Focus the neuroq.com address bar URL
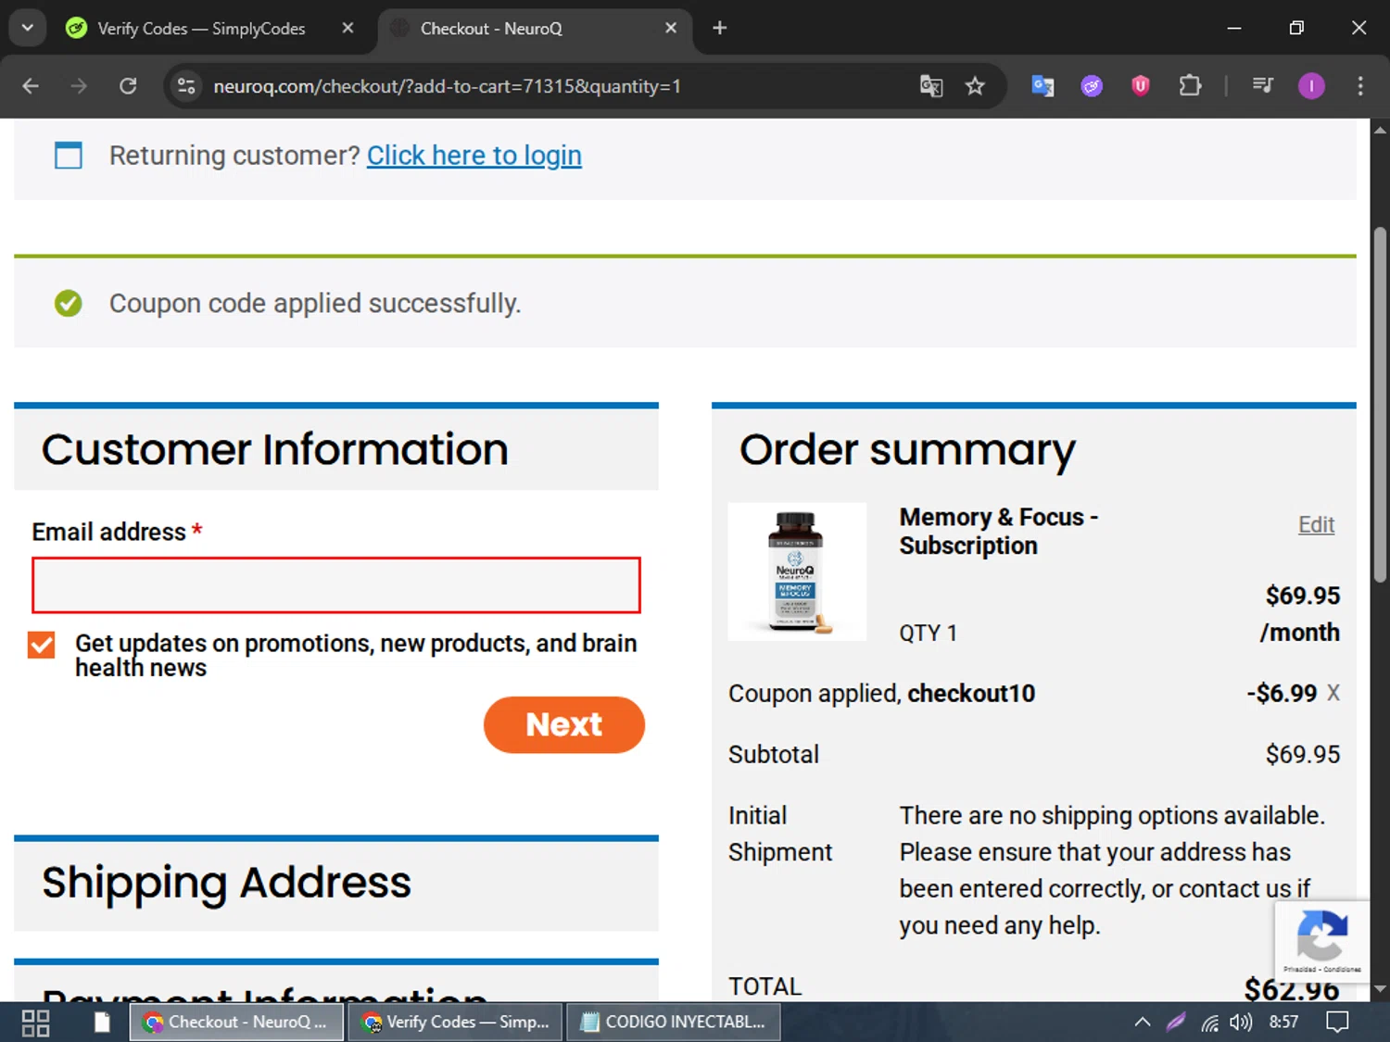This screenshot has width=1390, height=1042. pos(447,86)
